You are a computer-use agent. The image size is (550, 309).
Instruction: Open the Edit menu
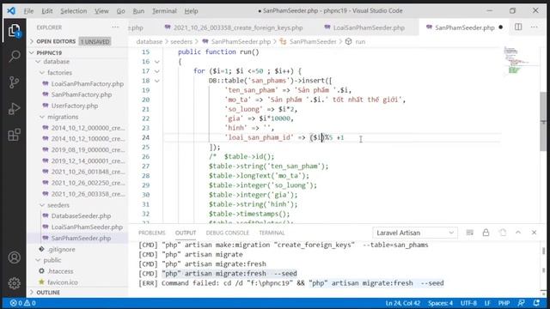click(46, 11)
